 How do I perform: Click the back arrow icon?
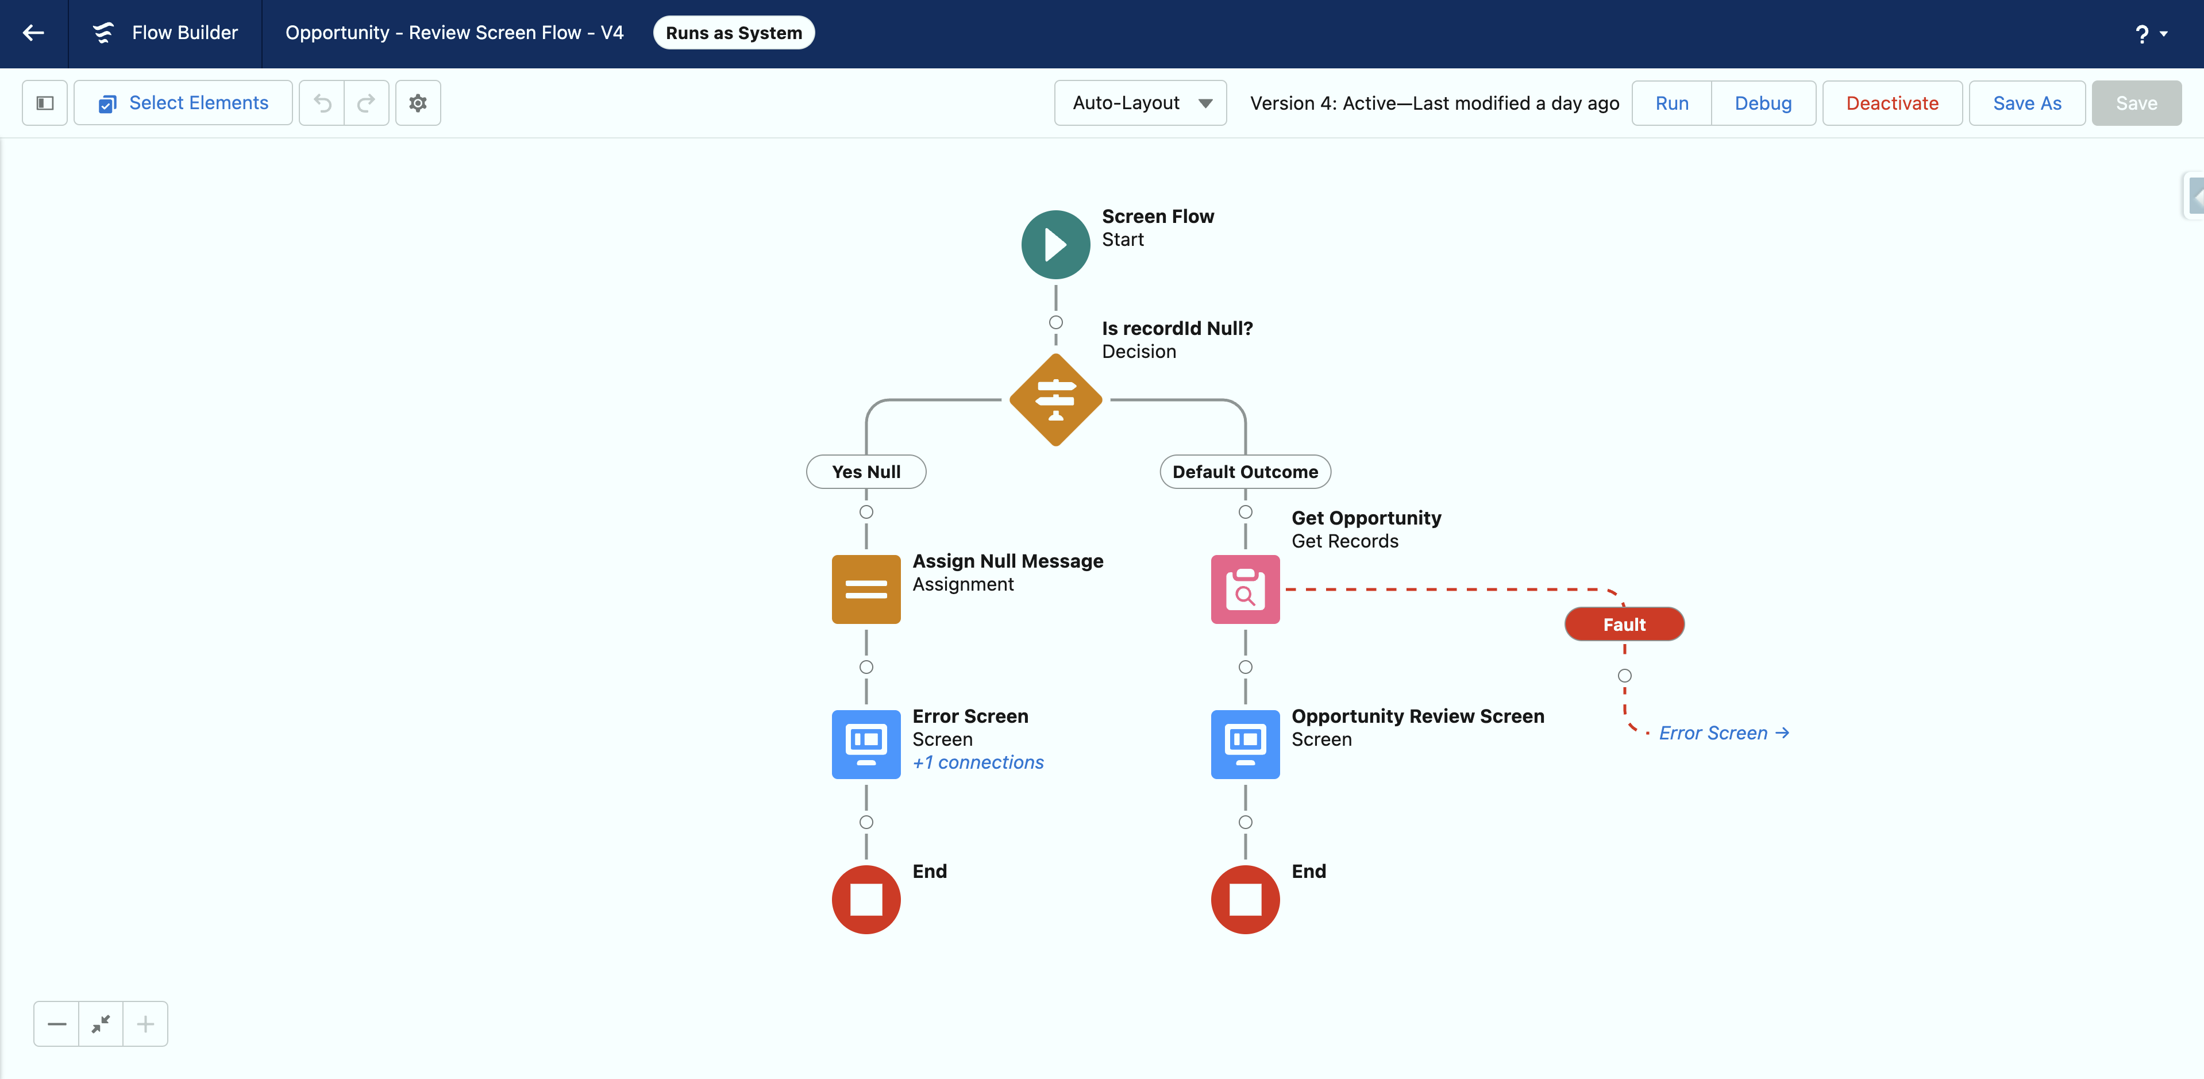click(33, 33)
